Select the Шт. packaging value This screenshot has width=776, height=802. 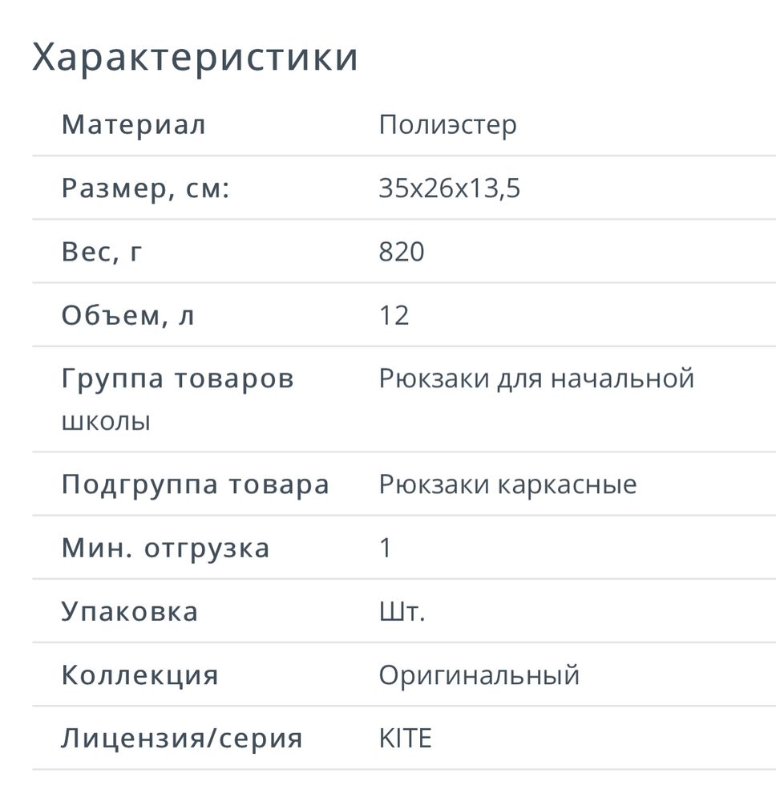tap(402, 612)
